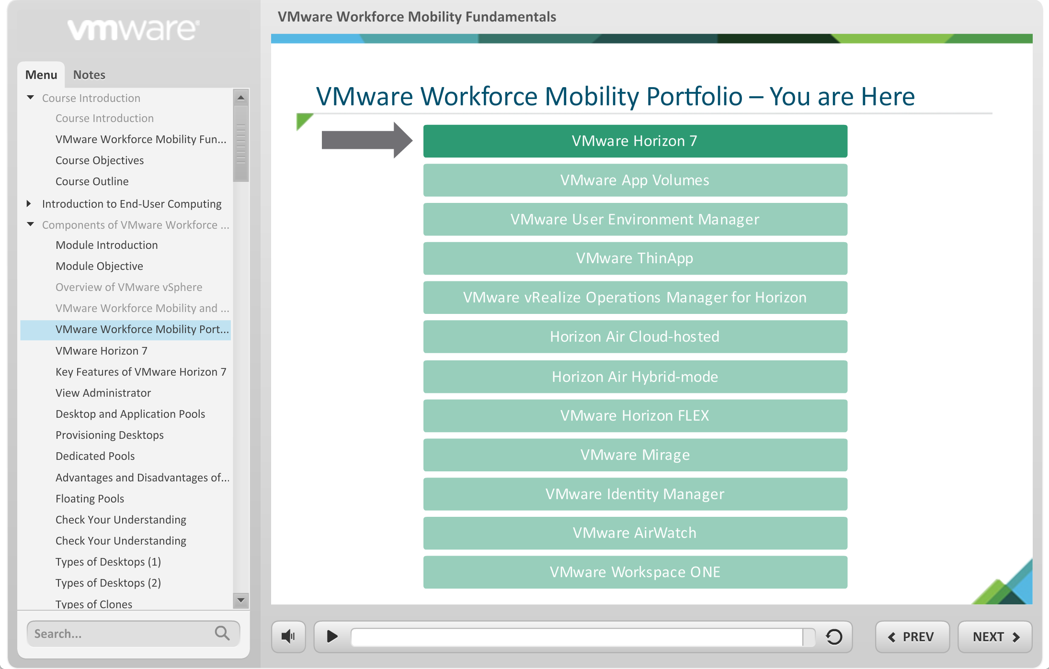Screen dimensions: 1049x669
Task: Open the View Administrator lesson
Action: (103, 393)
